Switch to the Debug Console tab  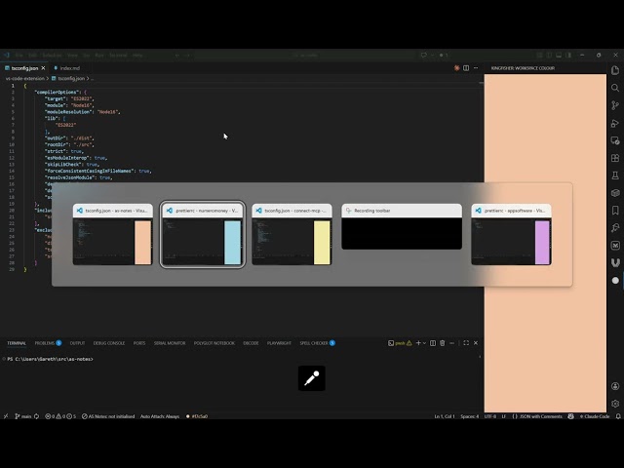[x=109, y=343]
